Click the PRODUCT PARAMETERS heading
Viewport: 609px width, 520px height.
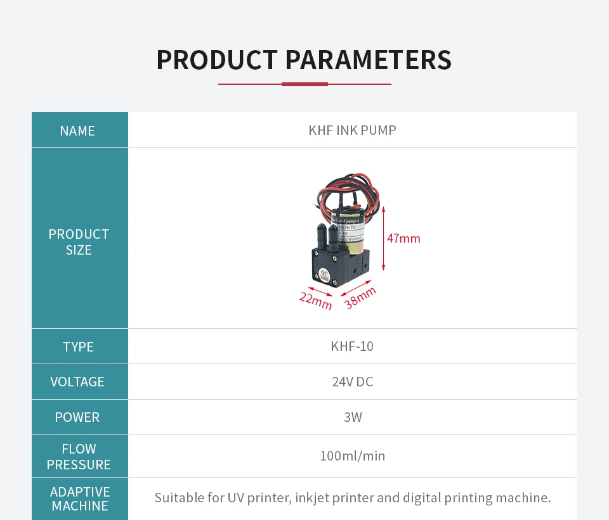[x=304, y=60]
